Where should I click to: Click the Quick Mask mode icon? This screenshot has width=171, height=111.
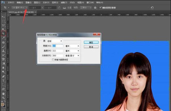[3, 110]
